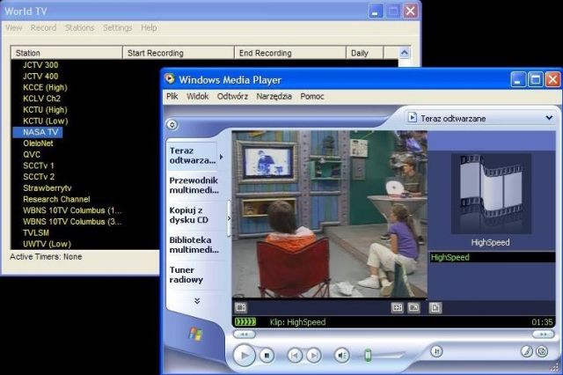The height and width of the screenshot is (375, 563).
Task: Select Biblioteka multimedi... tab
Action: pos(194,245)
